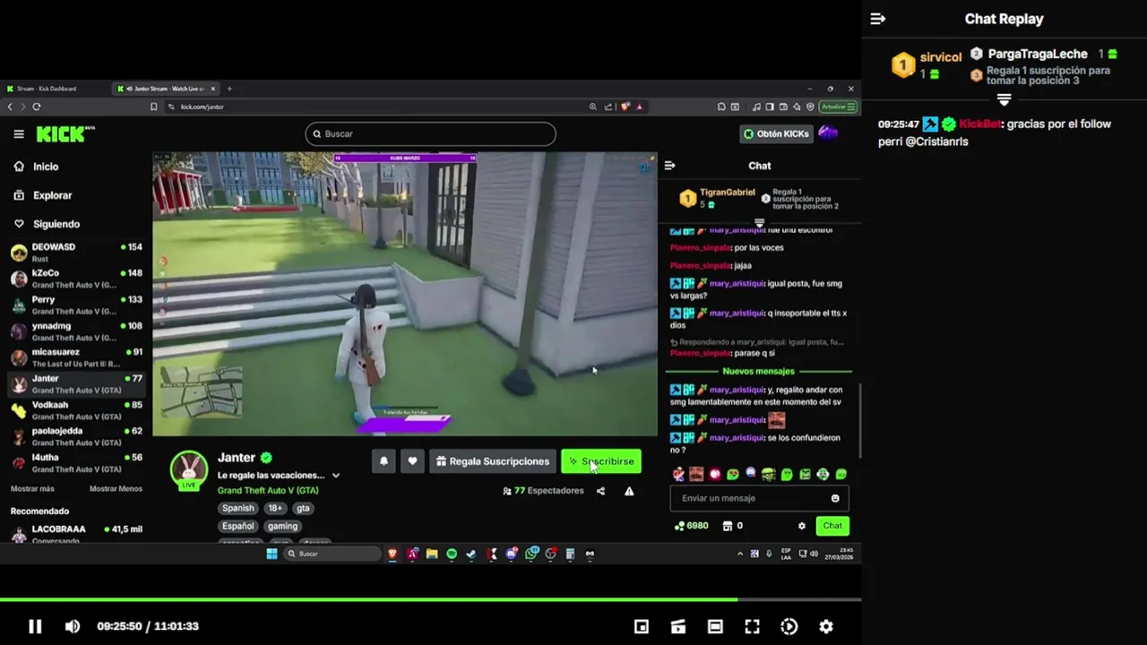Viewport: 1147px width, 645px height.
Task: Click the Spanish tag chip
Action: [x=238, y=508]
